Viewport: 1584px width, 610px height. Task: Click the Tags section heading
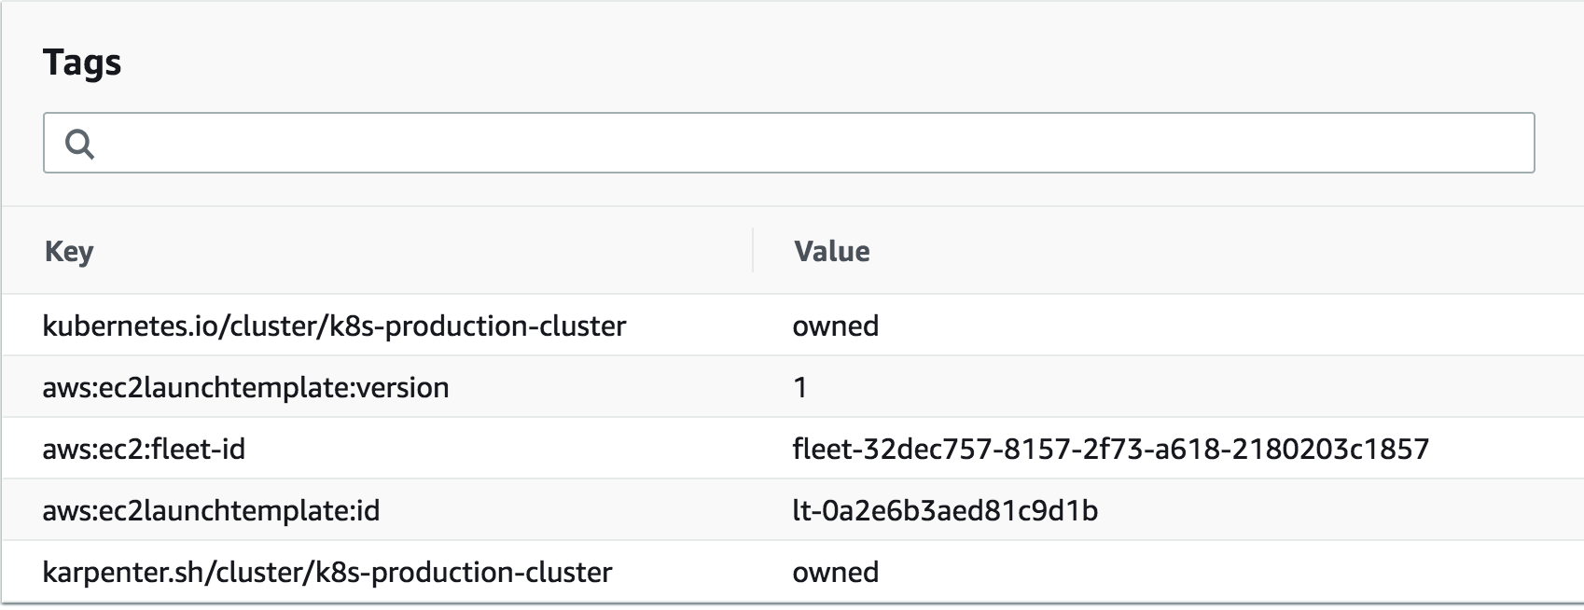(x=82, y=62)
